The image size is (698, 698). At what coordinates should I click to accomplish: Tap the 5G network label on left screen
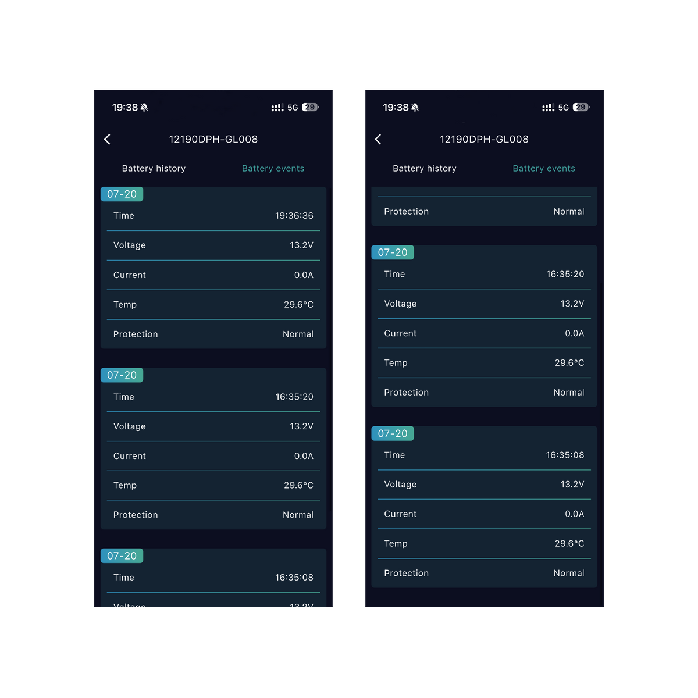pyautogui.click(x=293, y=108)
